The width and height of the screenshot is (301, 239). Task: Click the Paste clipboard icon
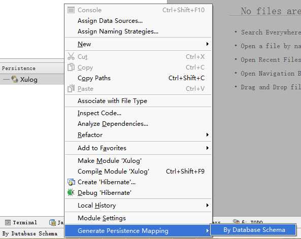click(71, 88)
